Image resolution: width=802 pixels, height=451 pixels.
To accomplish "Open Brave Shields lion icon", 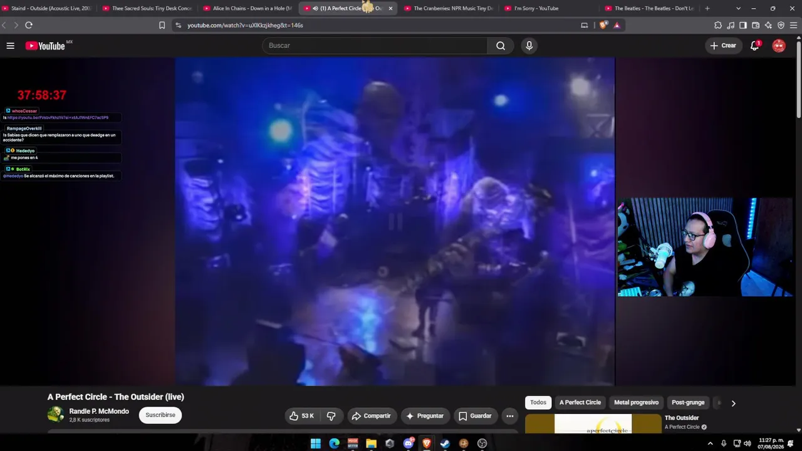I will click(x=603, y=25).
